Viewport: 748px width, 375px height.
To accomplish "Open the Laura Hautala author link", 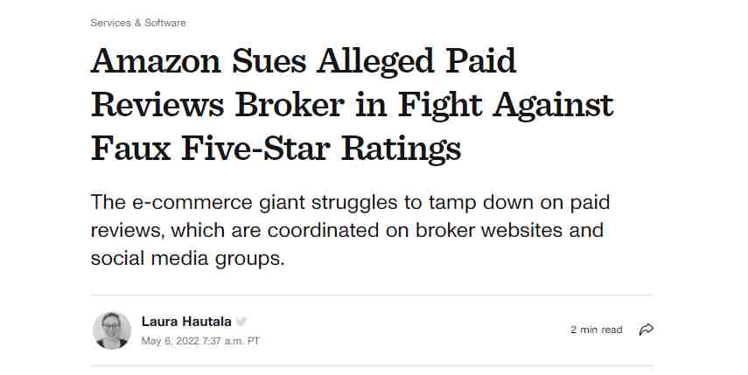I will pos(186,322).
